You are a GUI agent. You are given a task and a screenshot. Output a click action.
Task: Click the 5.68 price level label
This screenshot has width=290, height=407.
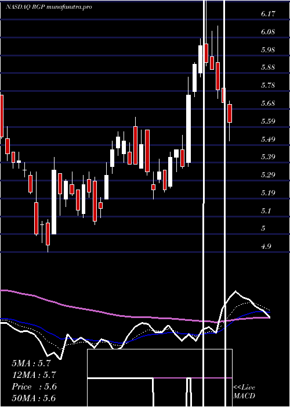267,103
